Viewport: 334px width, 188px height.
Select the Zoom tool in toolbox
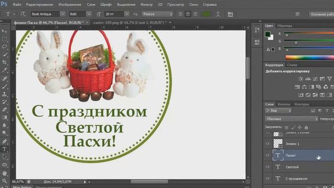[4, 181]
